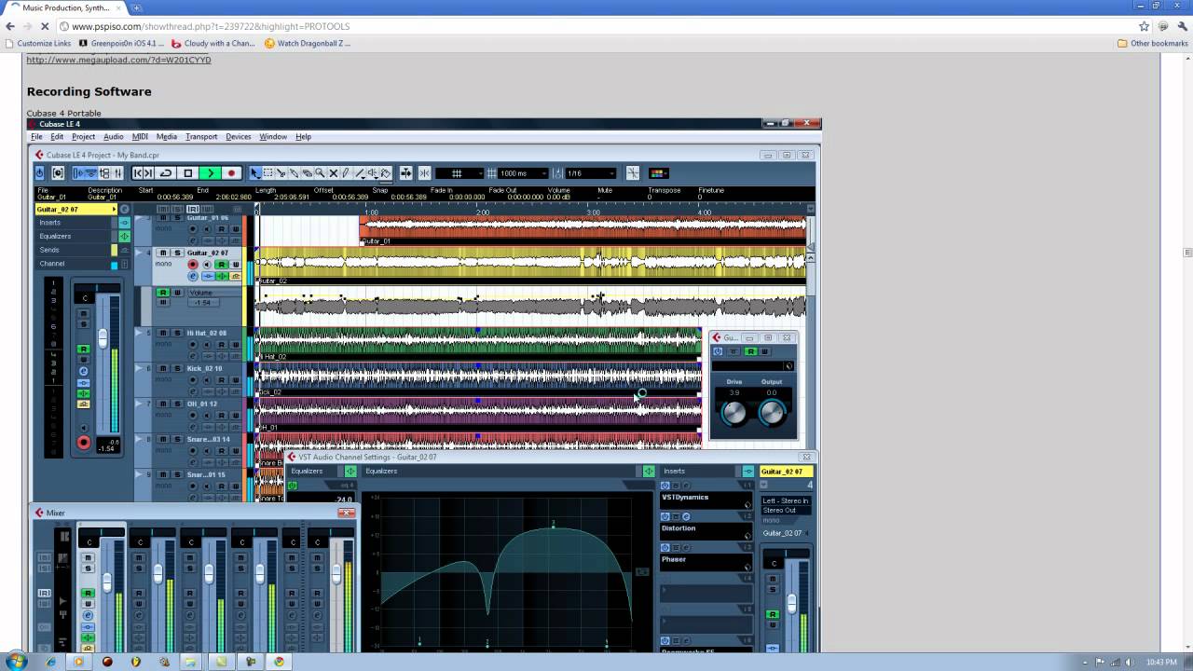
Task: Click the megaupload.com download link
Action: tap(118, 60)
